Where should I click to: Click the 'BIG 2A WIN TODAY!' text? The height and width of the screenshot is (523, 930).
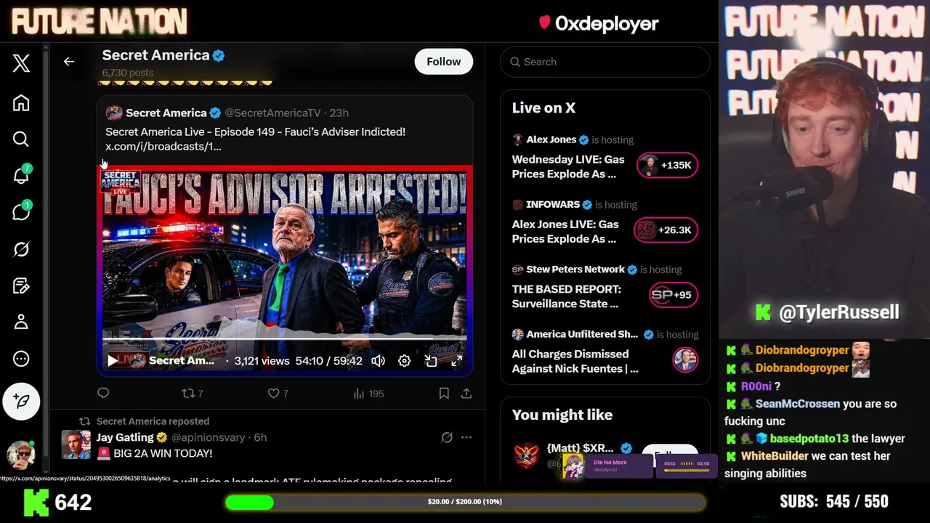pyautogui.click(x=163, y=453)
